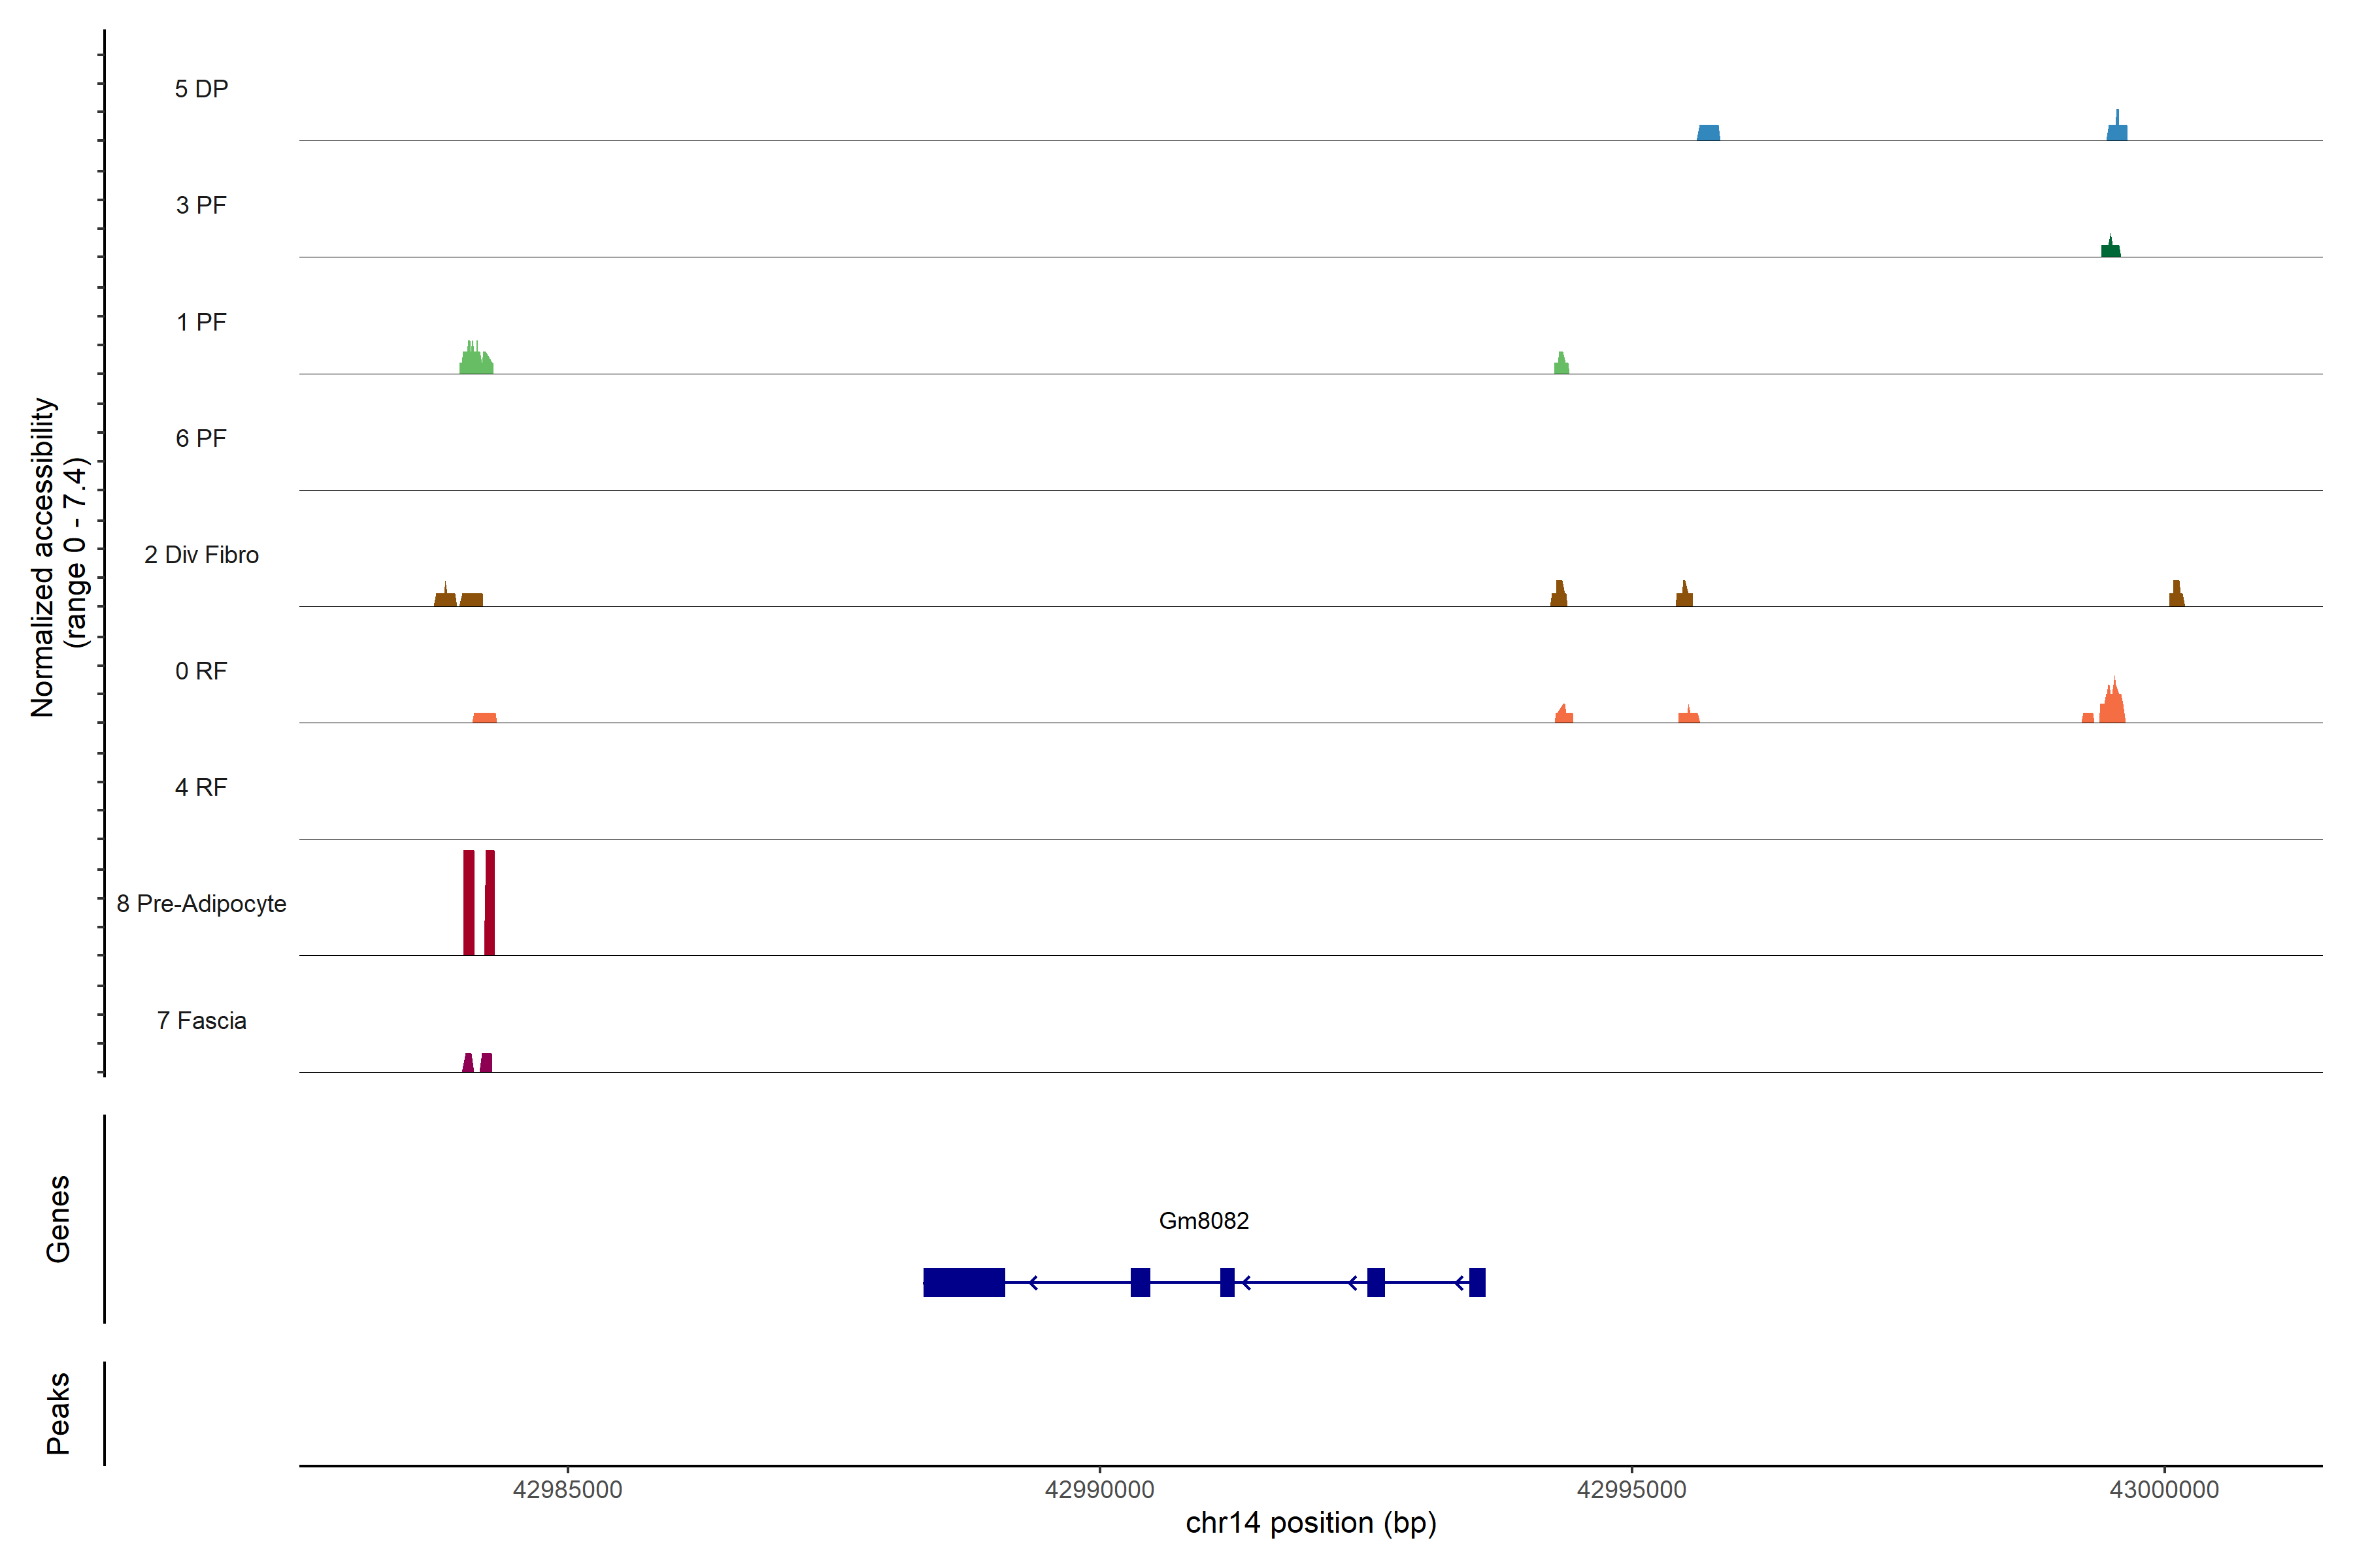Click the 7 Fascia track label
2353x1568 pixels.
pos(201,1020)
